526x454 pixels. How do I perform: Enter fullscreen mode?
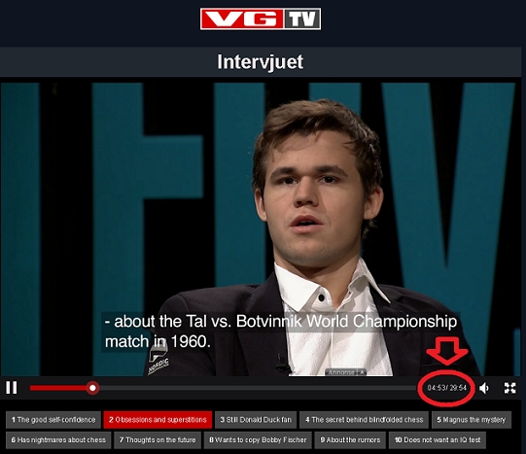point(509,388)
